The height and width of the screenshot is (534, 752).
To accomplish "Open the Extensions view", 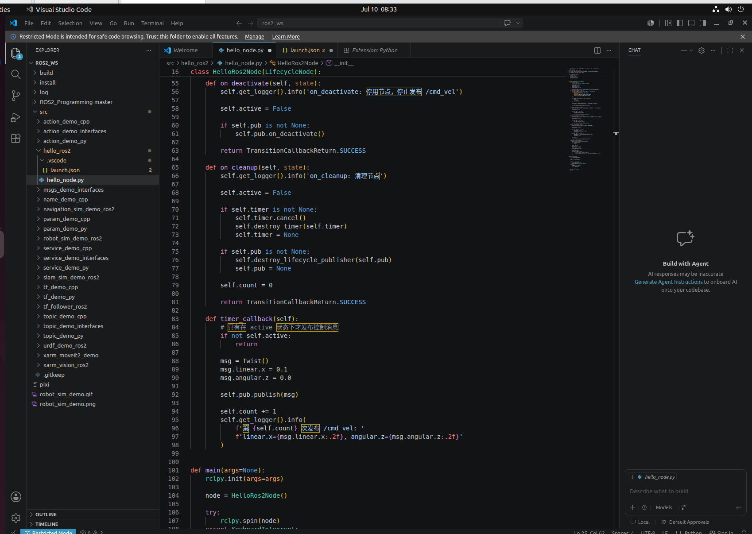I will pyautogui.click(x=16, y=139).
